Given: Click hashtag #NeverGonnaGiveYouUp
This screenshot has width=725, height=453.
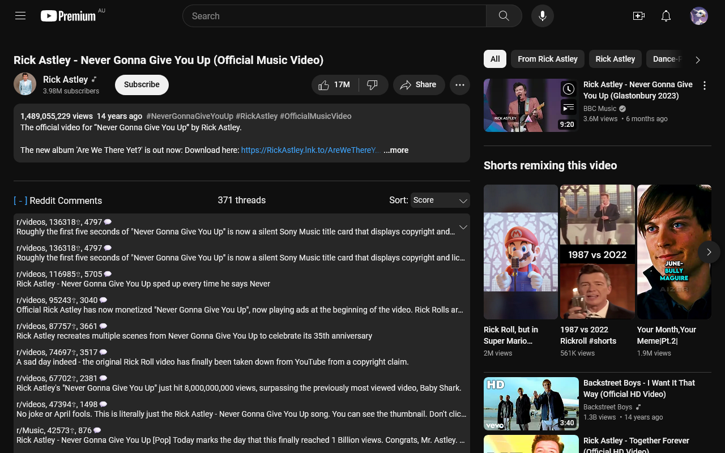Looking at the screenshot, I should (x=190, y=116).
